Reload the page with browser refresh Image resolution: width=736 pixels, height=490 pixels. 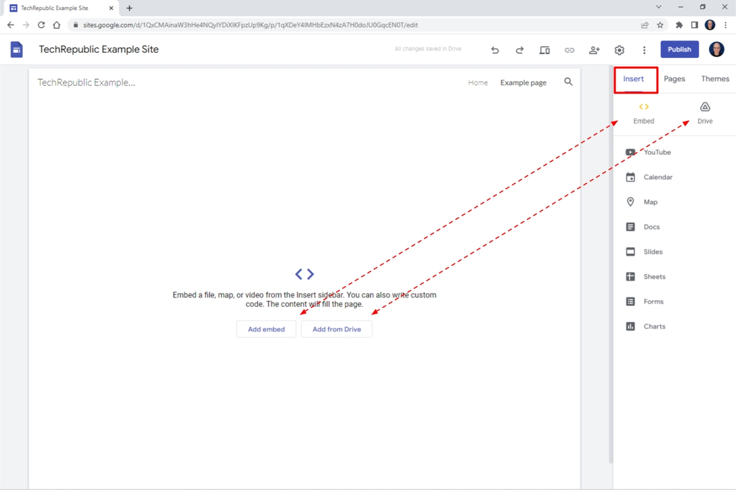[x=41, y=25]
